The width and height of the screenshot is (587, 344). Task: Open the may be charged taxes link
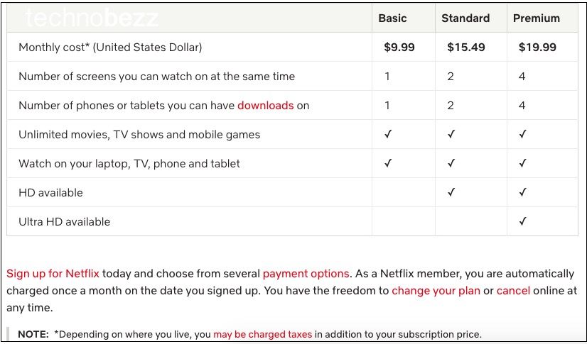(262, 334)
